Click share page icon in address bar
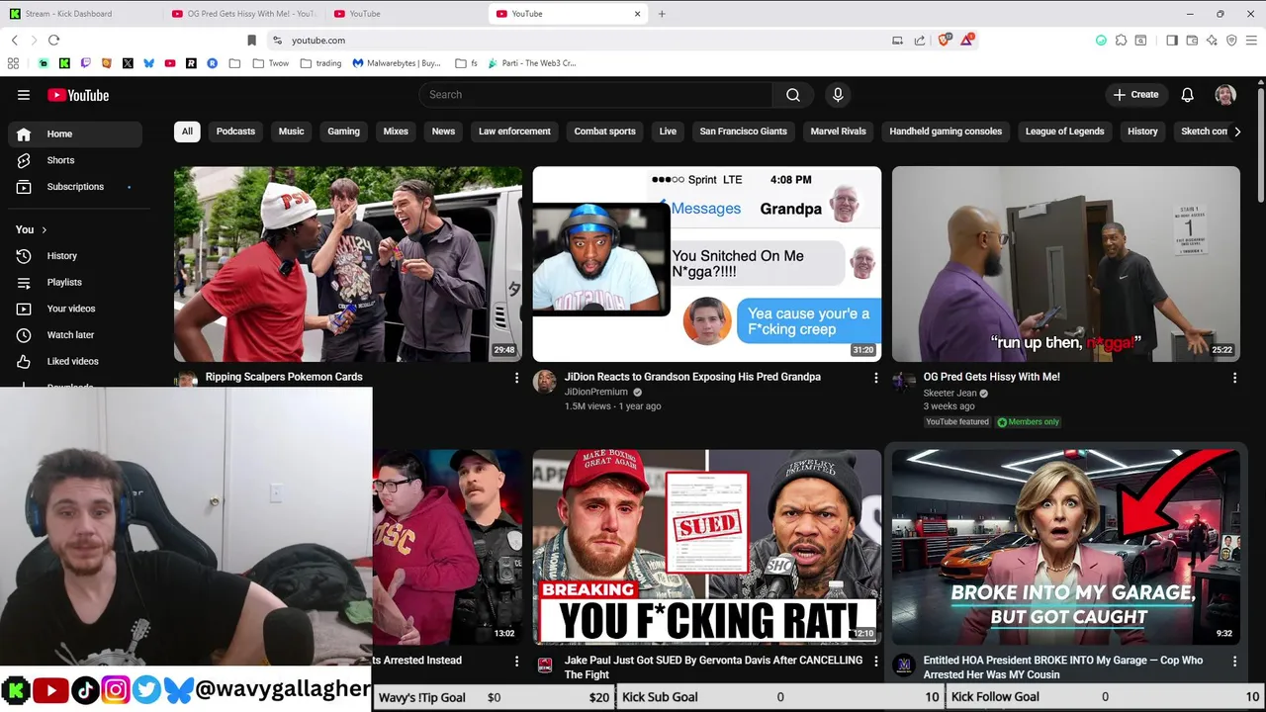This screenshot has width=1266, height=712. click(920, 41)
